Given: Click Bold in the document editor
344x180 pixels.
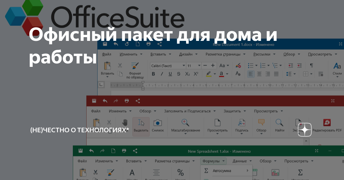Looking at the screenshot, I should [x=153, y=74].
